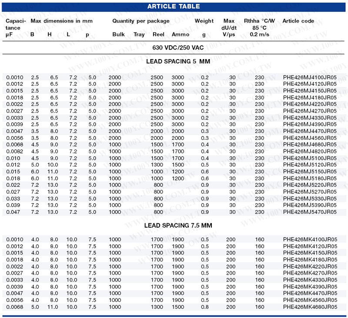Select the Reel column subheader
Screen dimensions: 348x318
(158, 34)
